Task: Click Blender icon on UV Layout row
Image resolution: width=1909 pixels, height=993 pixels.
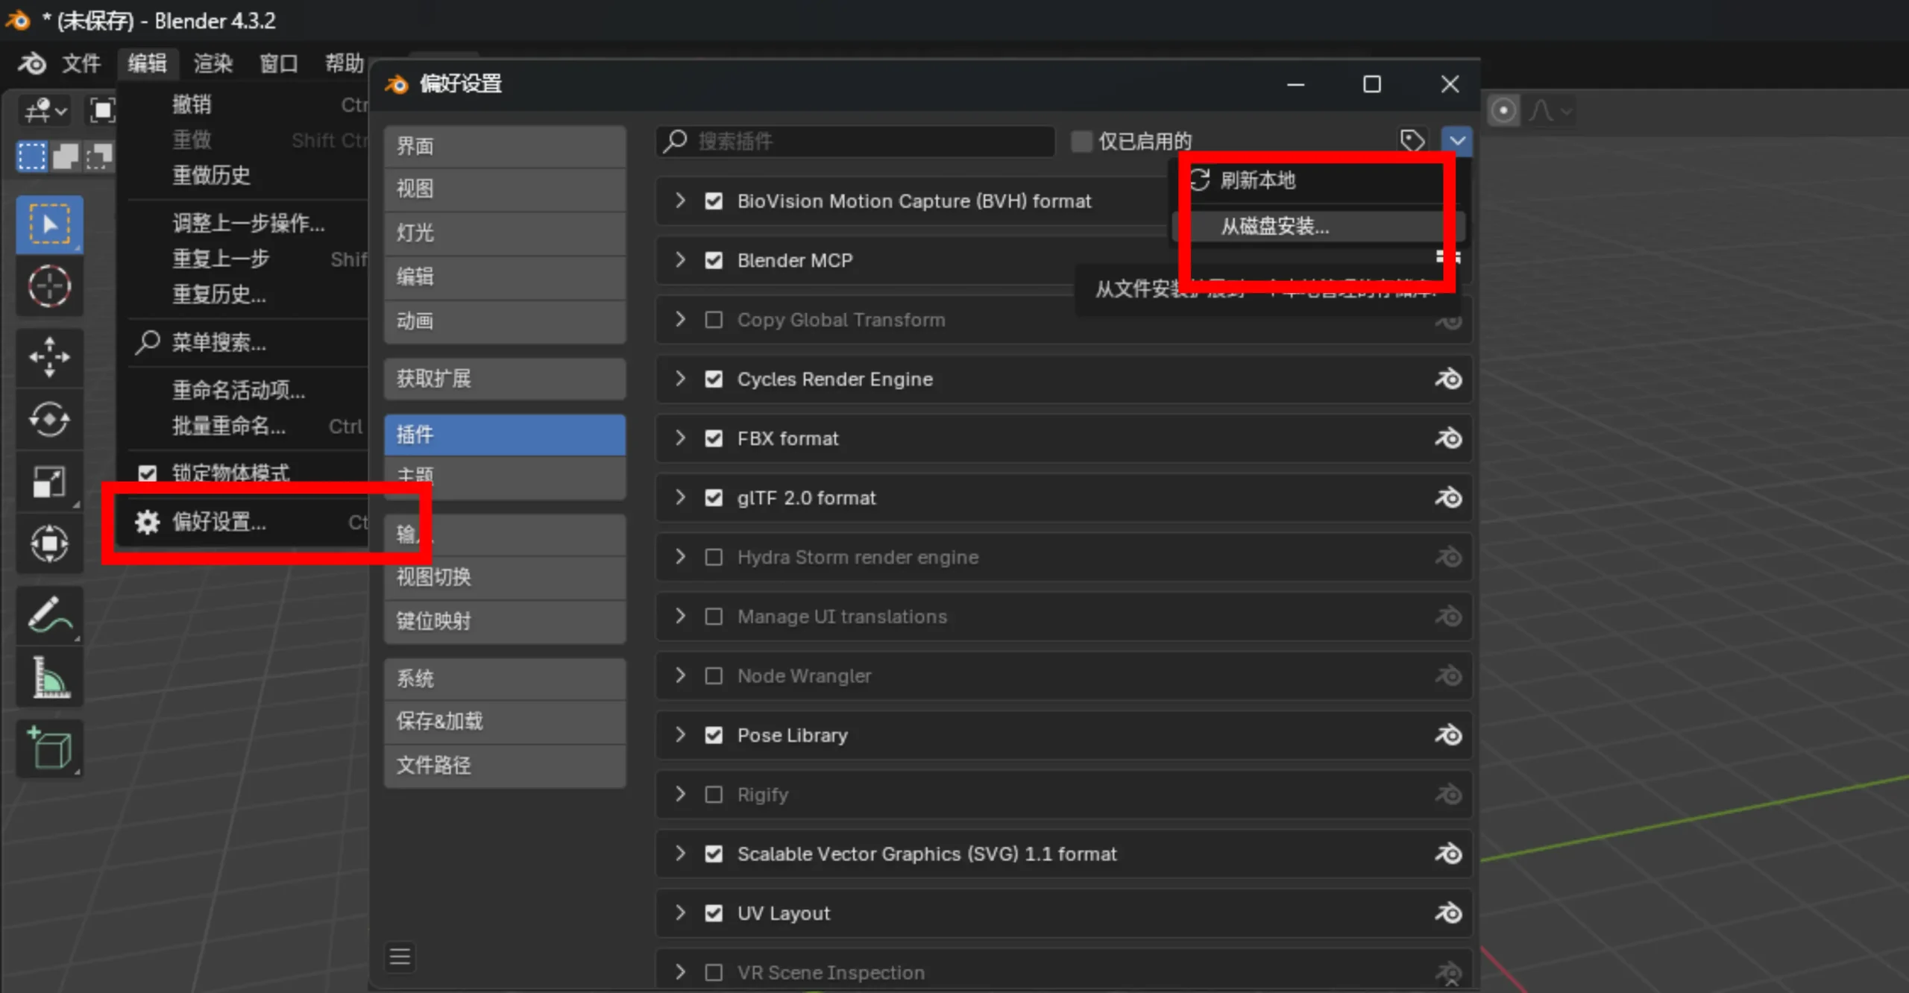Action: coord(1448,913)
